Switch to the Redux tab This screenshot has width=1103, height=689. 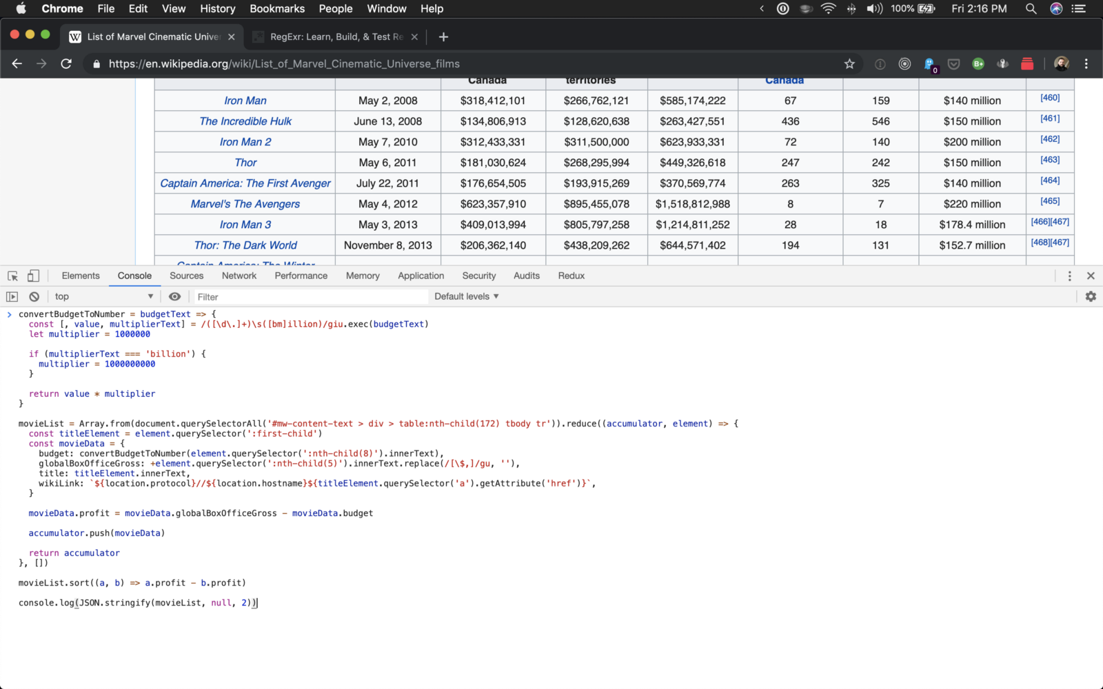(571, 276)
